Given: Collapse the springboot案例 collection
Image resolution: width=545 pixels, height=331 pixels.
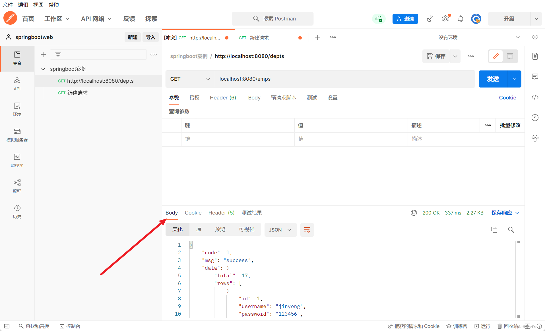Looking at the screenshot, I should (43, 69).
